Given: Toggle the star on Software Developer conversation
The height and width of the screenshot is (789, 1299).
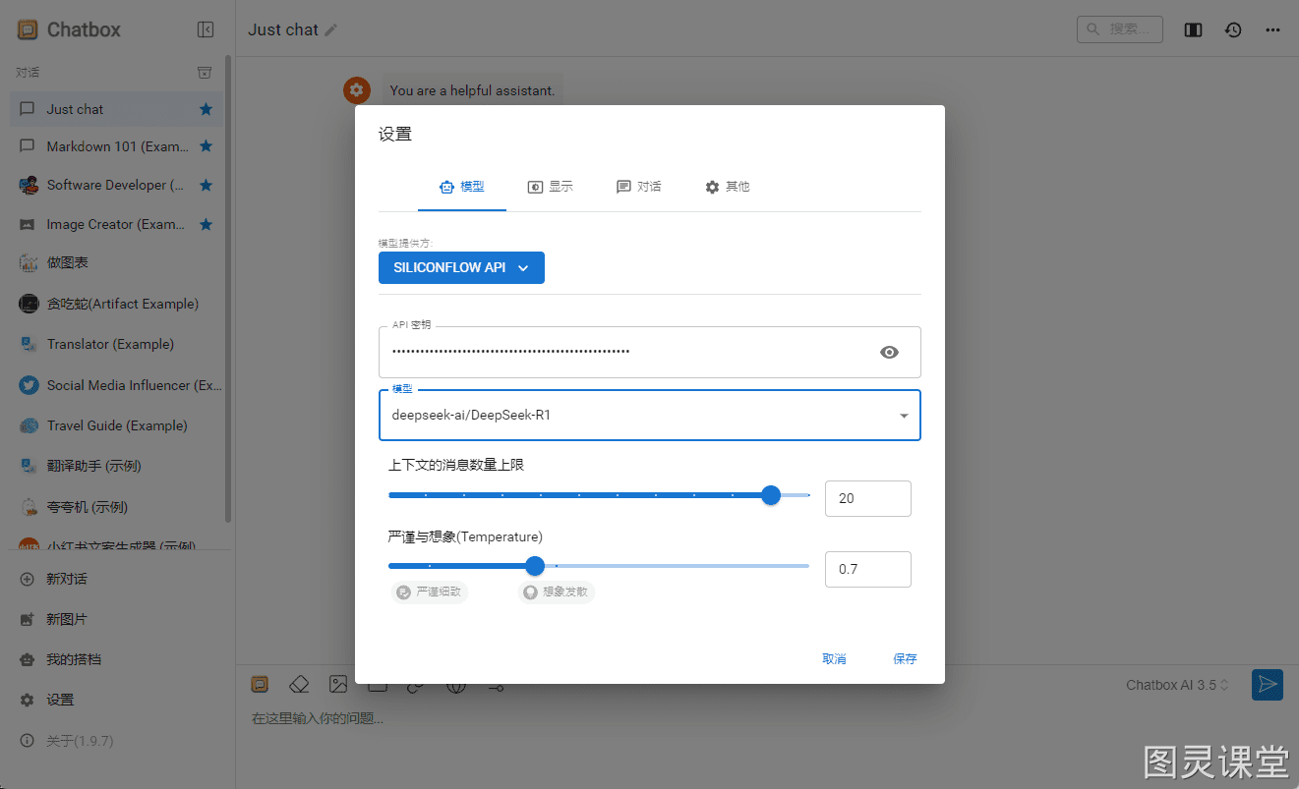Looking at the screenshot, I should pyautogui.click(x=206, y=185).
